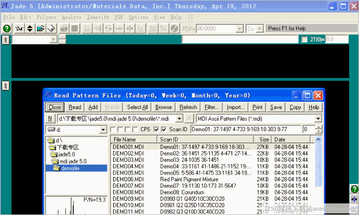Sort by clicking the Size column header
The width and height of the screenshot is (359, 215).
tap(263, 139)
